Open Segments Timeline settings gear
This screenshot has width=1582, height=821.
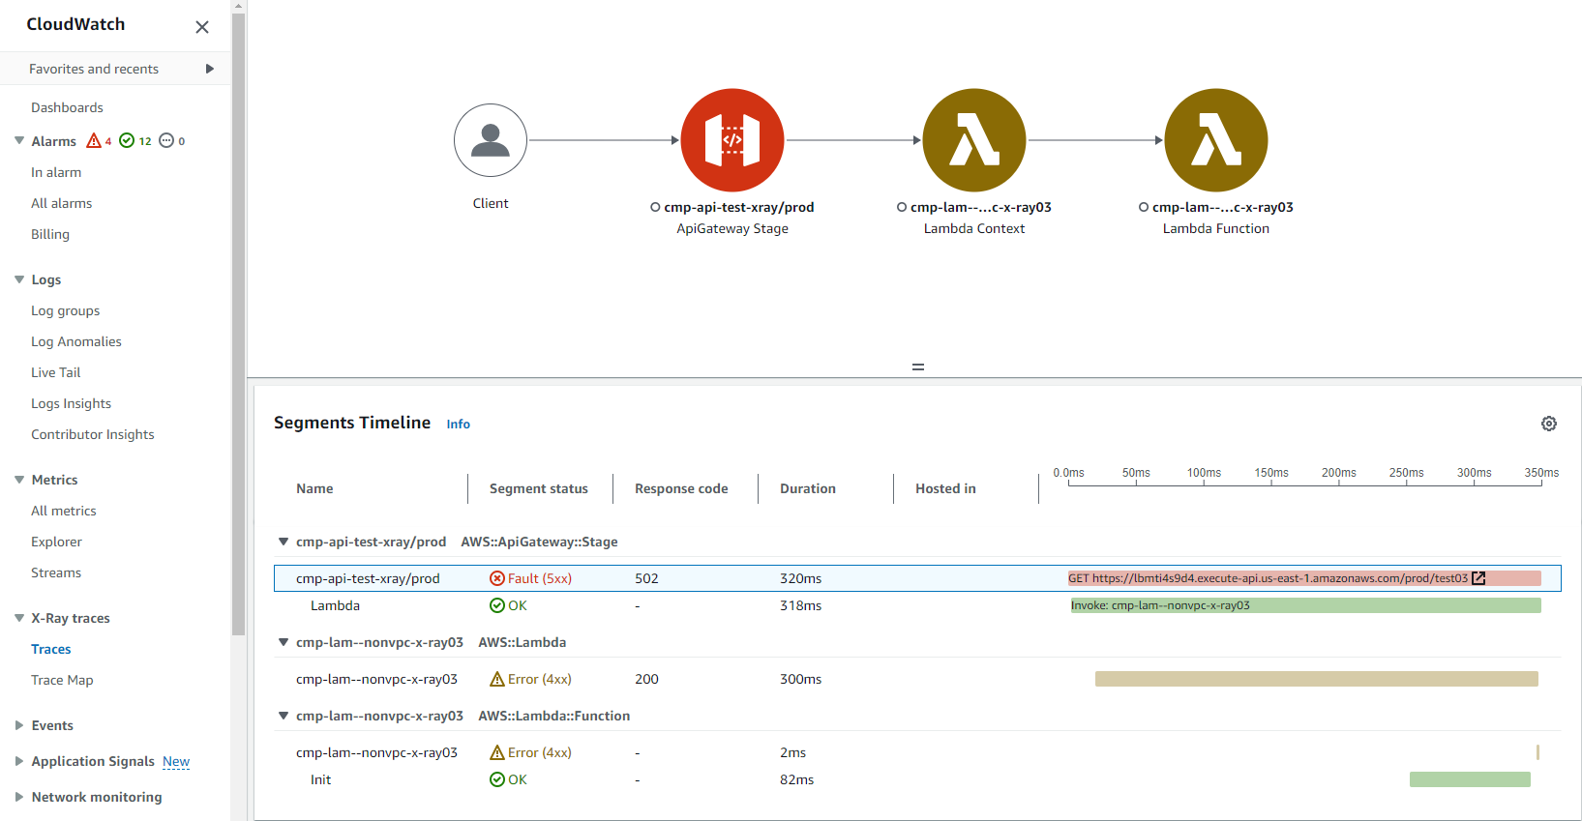(1548, 424)
